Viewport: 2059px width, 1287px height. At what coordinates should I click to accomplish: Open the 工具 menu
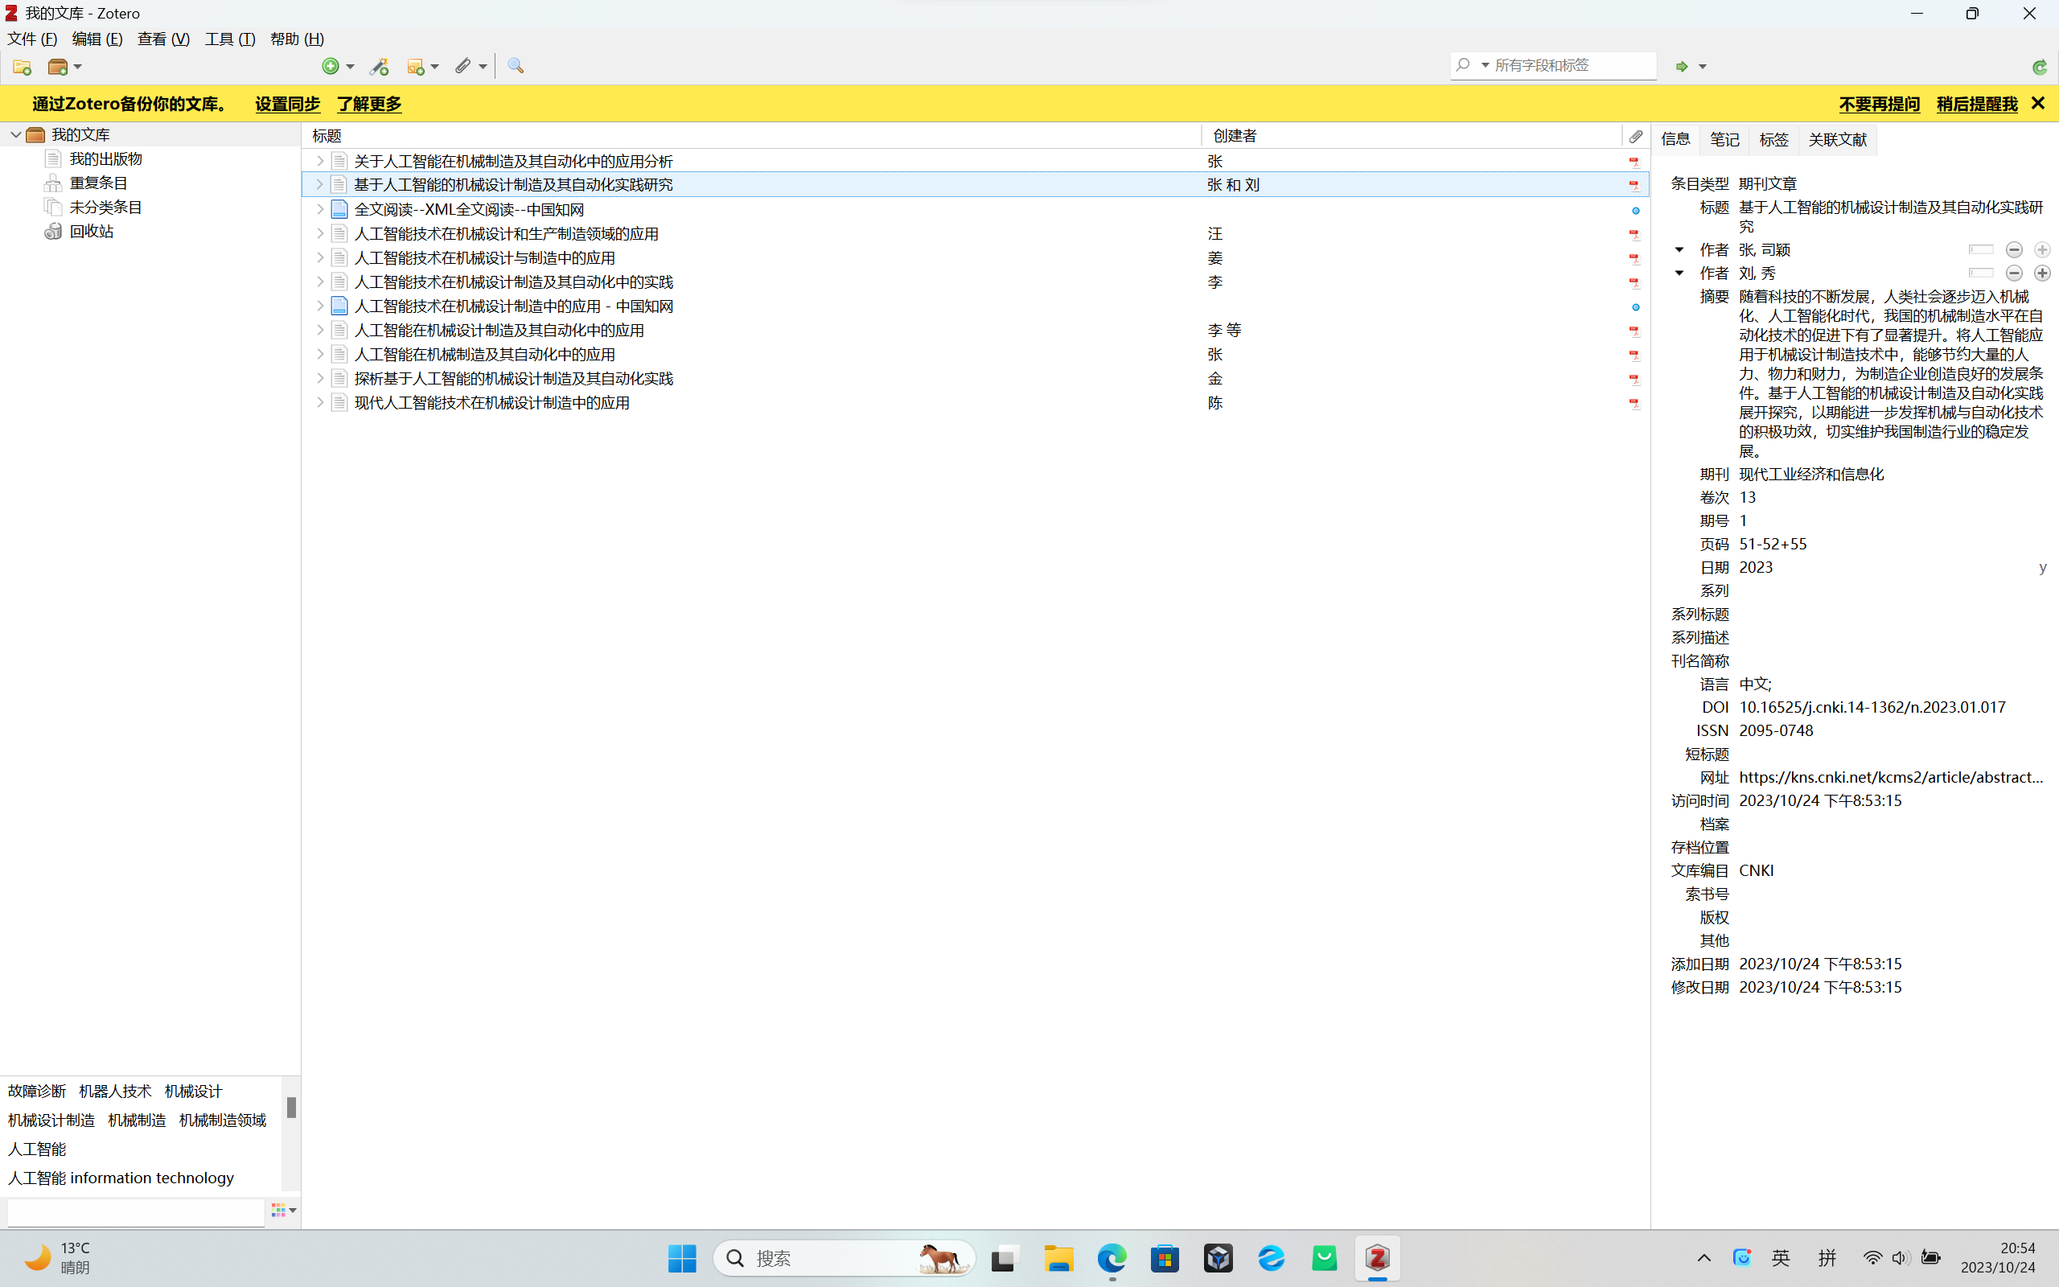[x=230, y=39]
